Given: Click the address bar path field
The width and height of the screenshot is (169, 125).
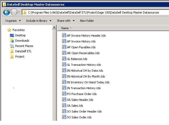Looking at the screenshot, I should pyautogui.click(x=93, y=12).
